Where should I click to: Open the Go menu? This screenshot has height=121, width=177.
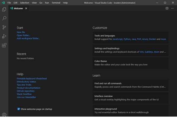click(41, 3)
